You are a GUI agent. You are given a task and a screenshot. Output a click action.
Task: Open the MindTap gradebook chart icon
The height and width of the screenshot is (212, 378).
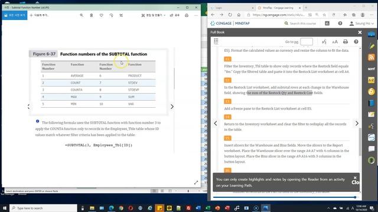(x=327, y=24)
